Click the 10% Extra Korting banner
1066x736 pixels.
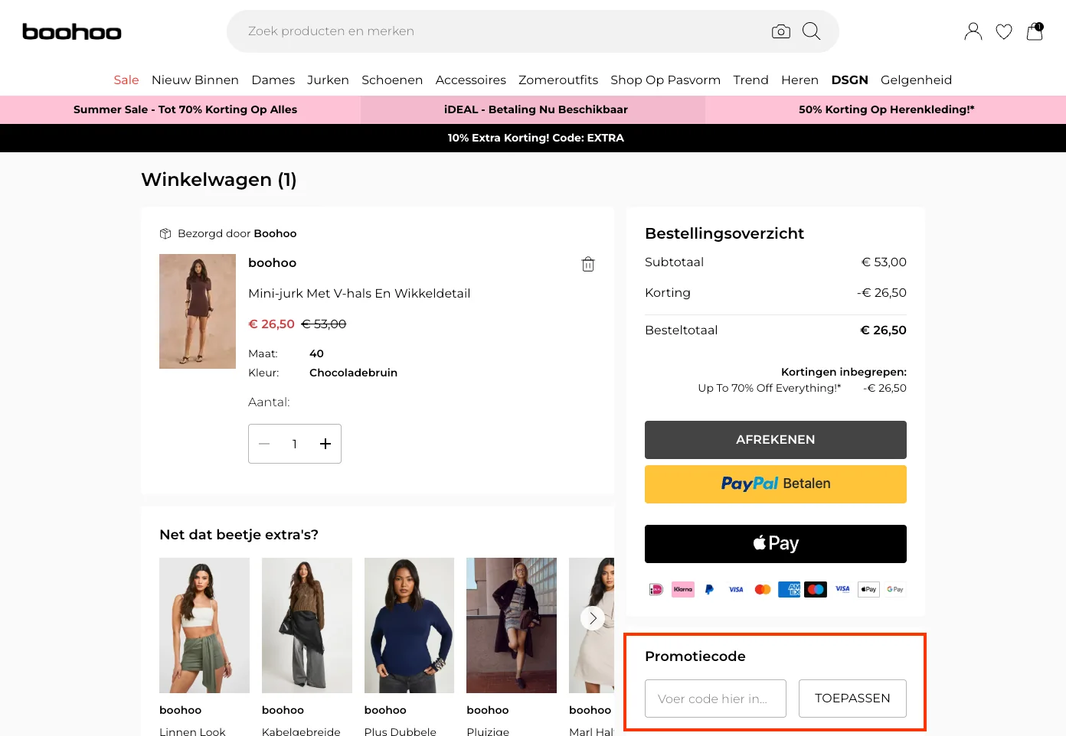[536, 138]
